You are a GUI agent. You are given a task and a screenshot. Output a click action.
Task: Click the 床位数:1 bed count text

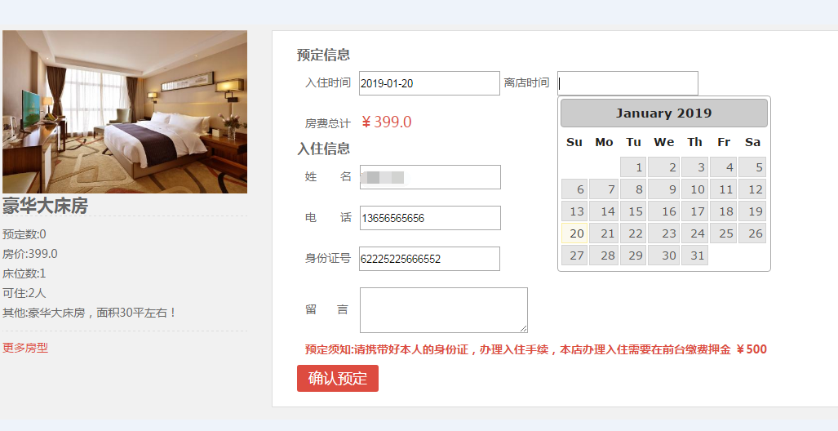point(24,273)
